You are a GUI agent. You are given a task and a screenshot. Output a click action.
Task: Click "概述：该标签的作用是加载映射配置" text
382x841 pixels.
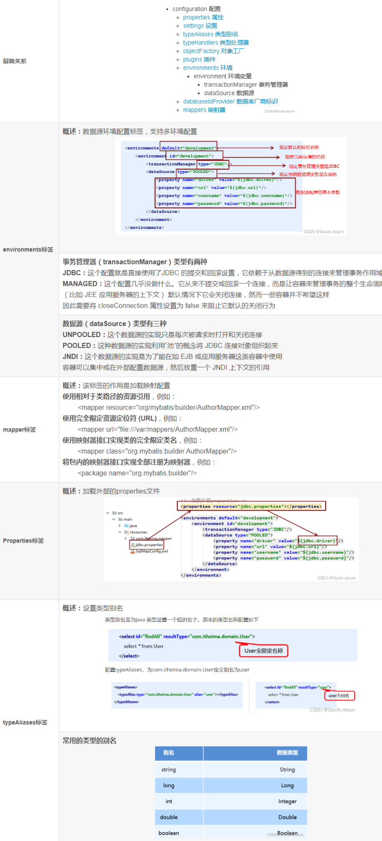pos(116,385)
